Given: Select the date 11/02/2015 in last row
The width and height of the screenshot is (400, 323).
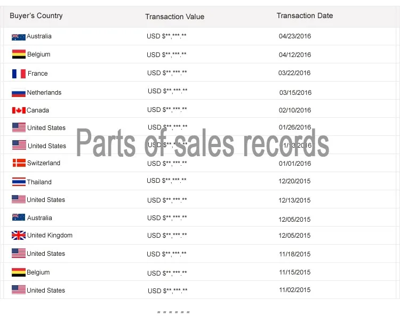Looking at the screenshot, I should click(x=295, y=290).
